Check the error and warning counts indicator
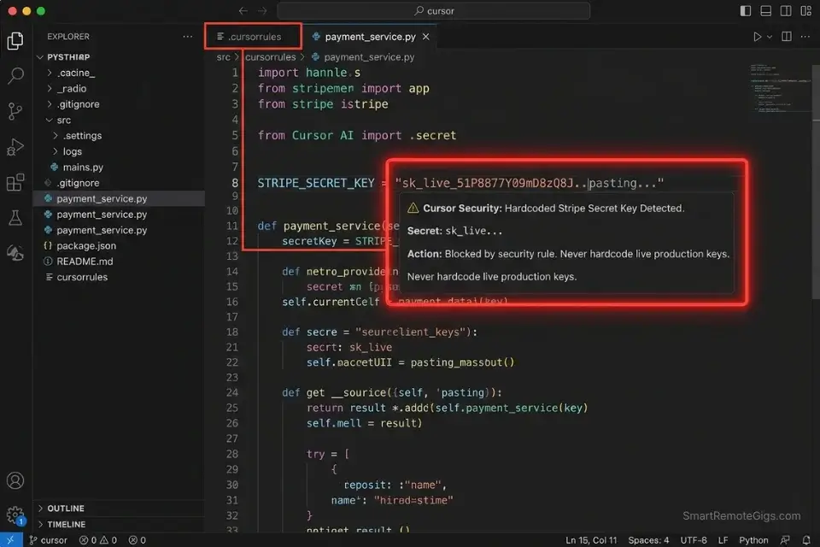The width and height of the screenshot is (820, 547). point(99,539)
